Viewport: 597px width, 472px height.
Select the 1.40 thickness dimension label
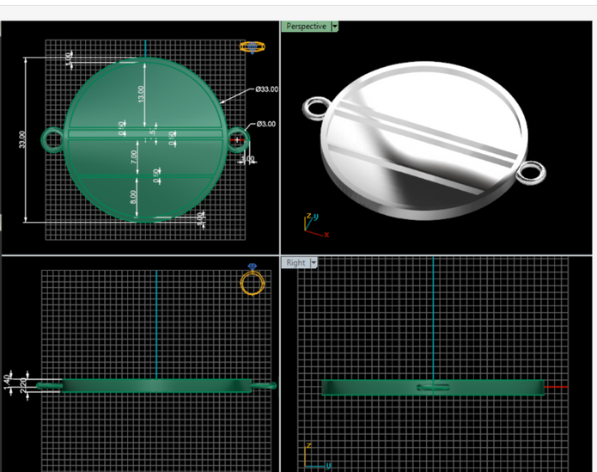[7, 382]
